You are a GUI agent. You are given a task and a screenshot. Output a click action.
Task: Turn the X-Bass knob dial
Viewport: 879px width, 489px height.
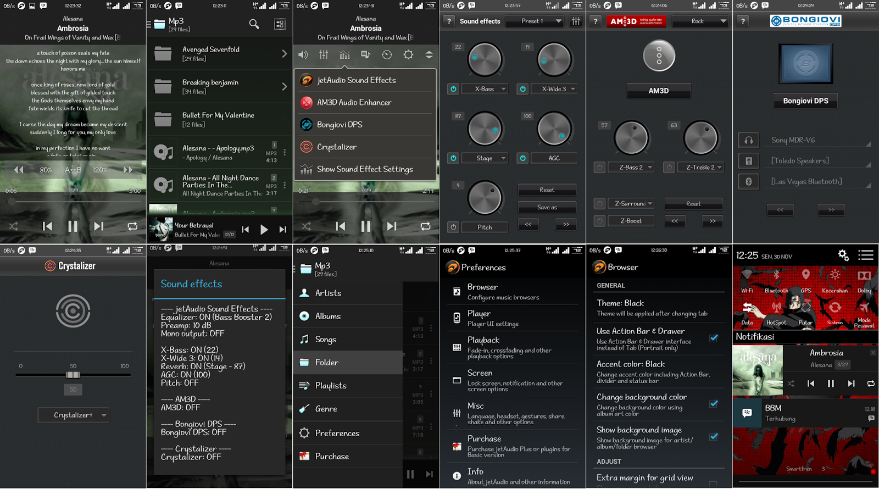tap(485, 59)
